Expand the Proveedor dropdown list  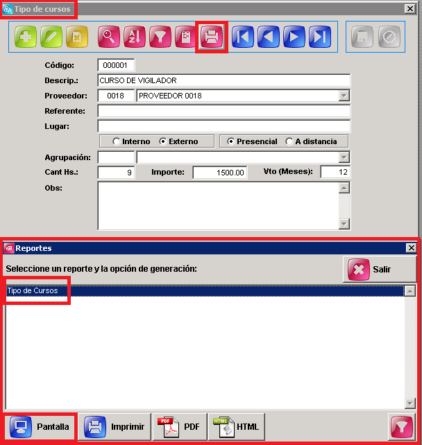[x=344, y=96]
